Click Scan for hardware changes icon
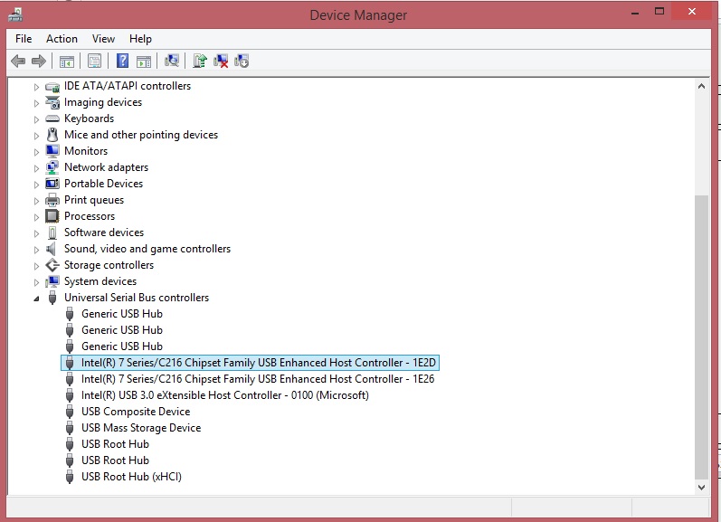This screenshot has width=721, height=522. (x=172, y=61)
